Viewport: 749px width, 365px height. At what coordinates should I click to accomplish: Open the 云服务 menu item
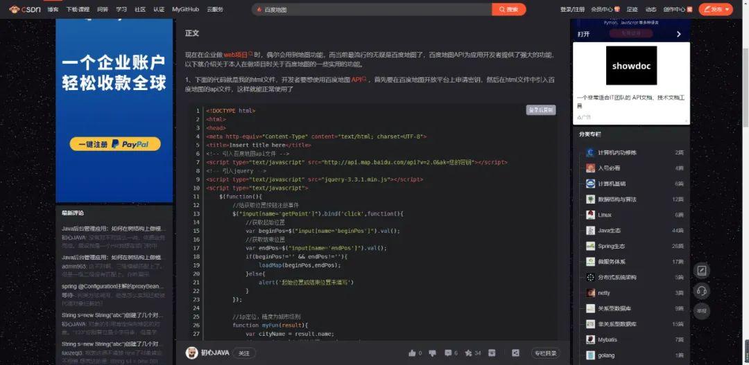coord(215,9)
